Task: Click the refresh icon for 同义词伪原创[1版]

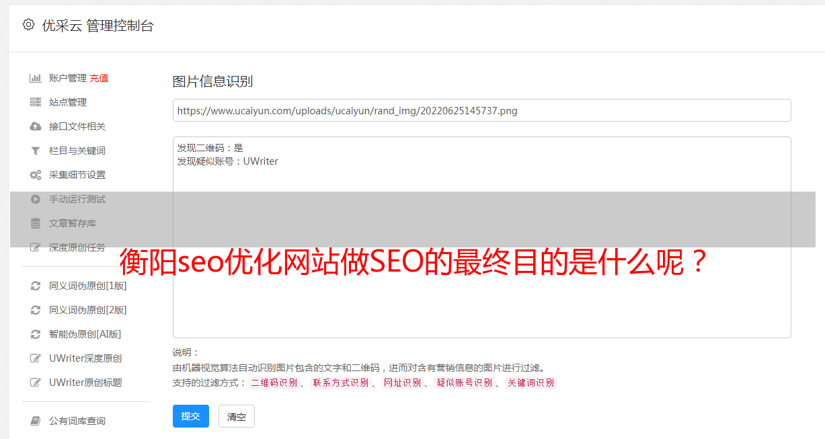Action: tap(36, 286)
